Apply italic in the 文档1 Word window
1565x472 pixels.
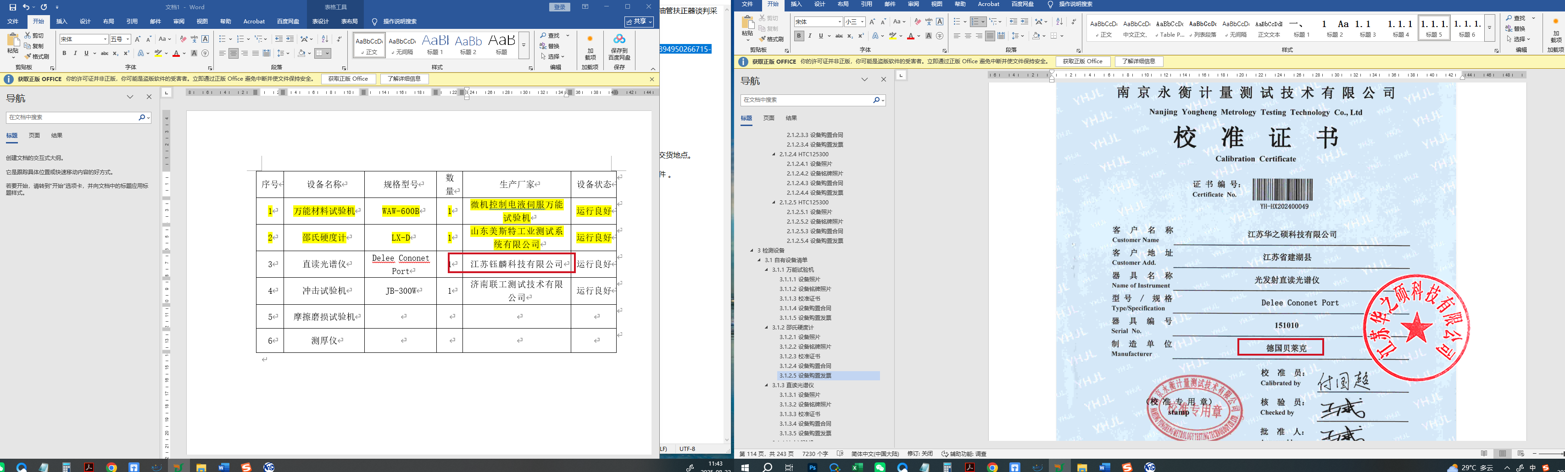tap(75, 54)
